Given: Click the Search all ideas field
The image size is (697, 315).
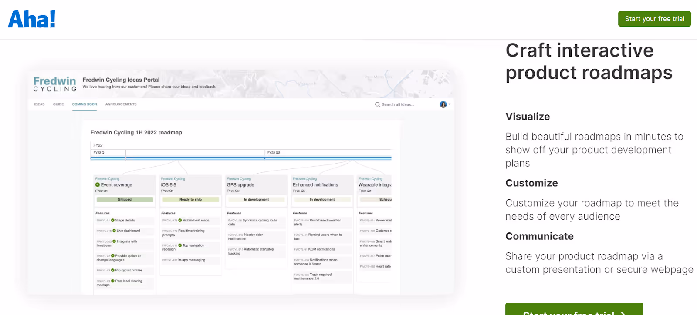Looking at the screenshot, I should pos(398,105).
